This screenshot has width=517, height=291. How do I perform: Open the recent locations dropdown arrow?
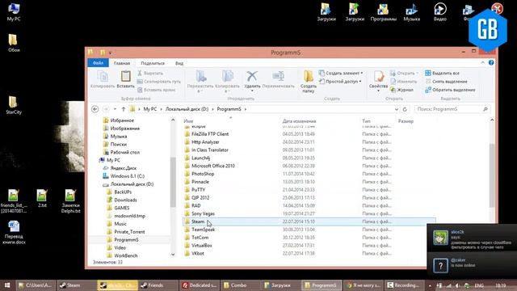(115, 109)
